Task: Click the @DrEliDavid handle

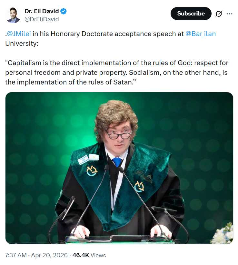Action: [x=42, y=19]
